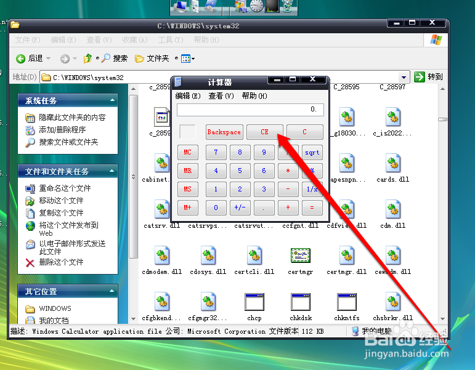
Task: Select the cdm.dll file icon
Action: tap(393, 209)
